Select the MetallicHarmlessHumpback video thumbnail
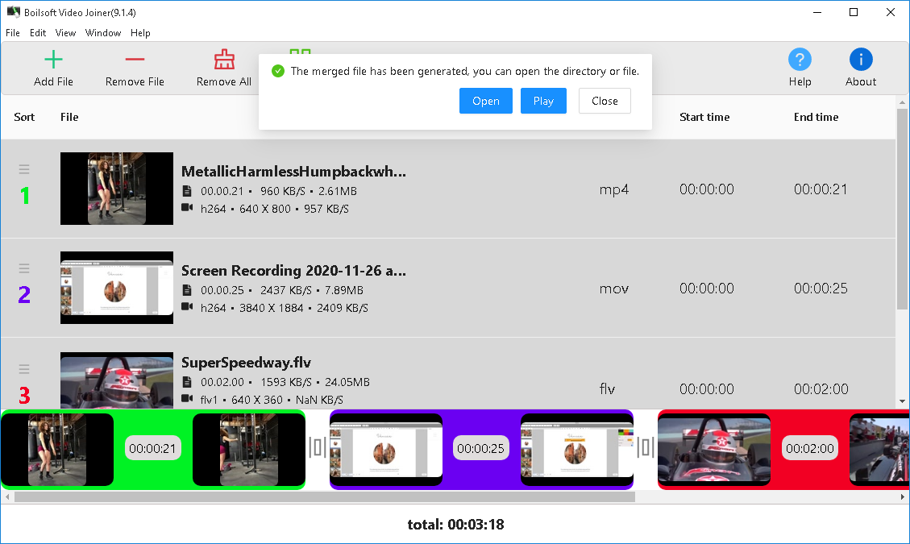 pos(117,189)
